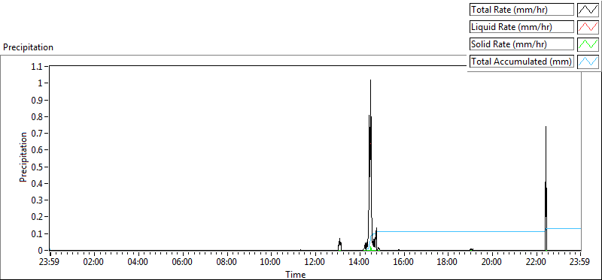The image size is (602, 280).
Task: Click the 16:00 time tick label
Action: coord(403,263)
